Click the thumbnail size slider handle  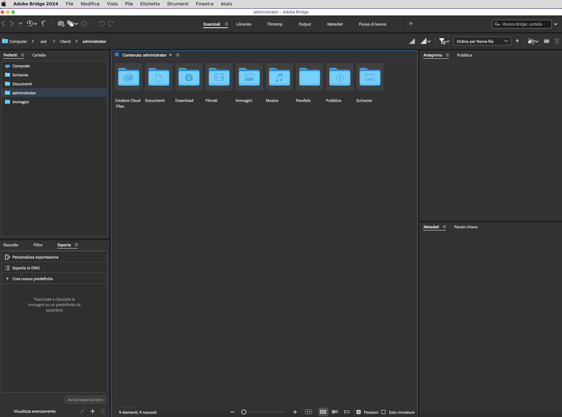(244, 412)
